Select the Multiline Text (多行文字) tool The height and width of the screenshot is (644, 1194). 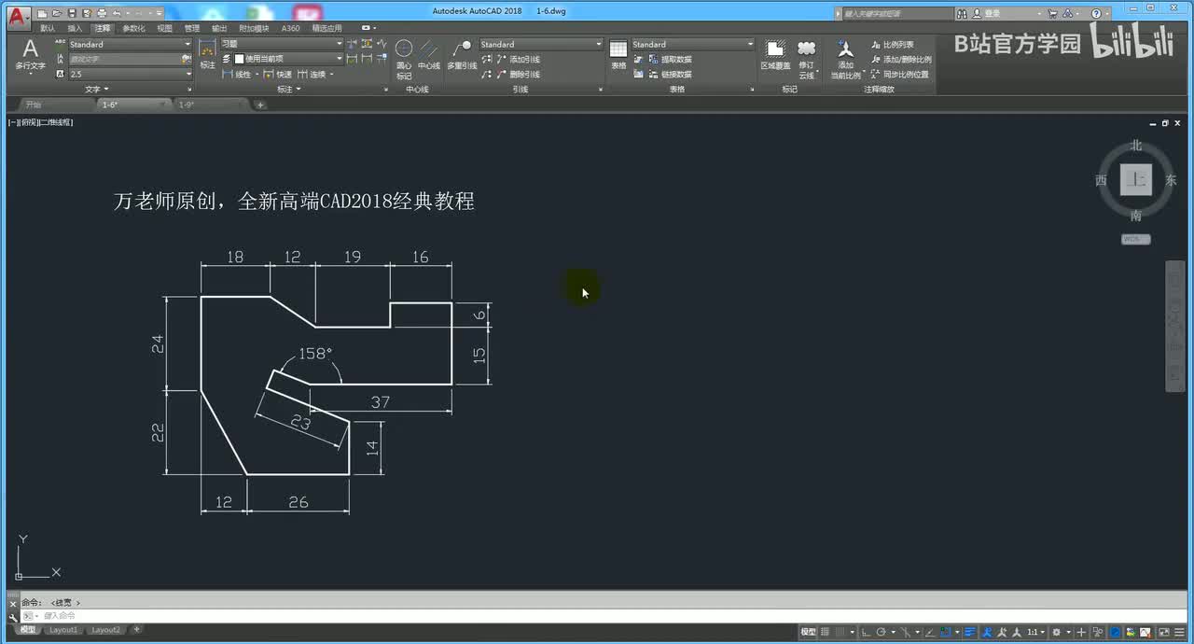[30, 55]
